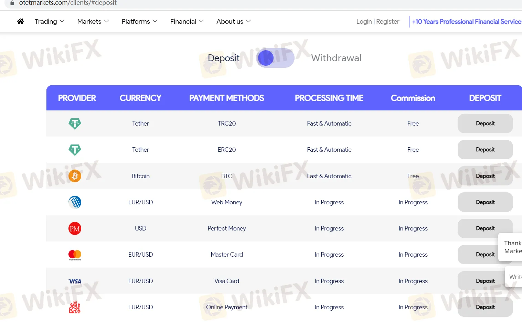Click the Commission column header

point(413,98)
